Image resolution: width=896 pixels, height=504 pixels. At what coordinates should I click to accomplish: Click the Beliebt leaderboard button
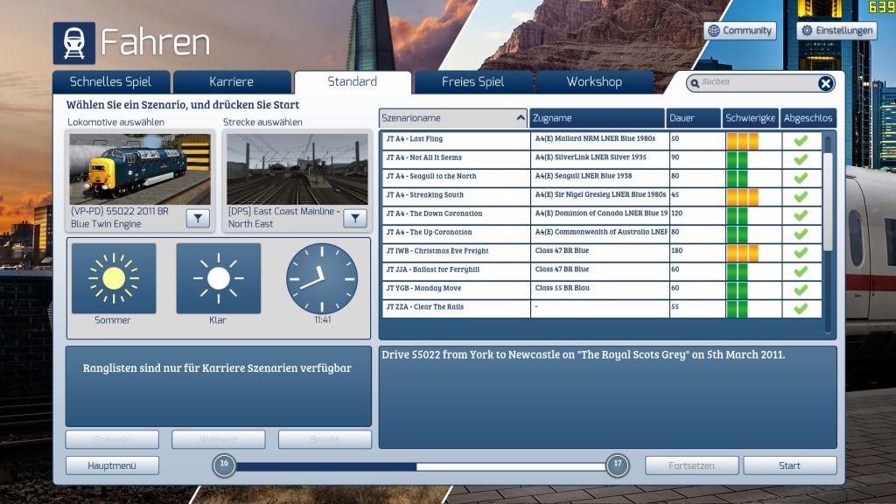click(325, 439)
